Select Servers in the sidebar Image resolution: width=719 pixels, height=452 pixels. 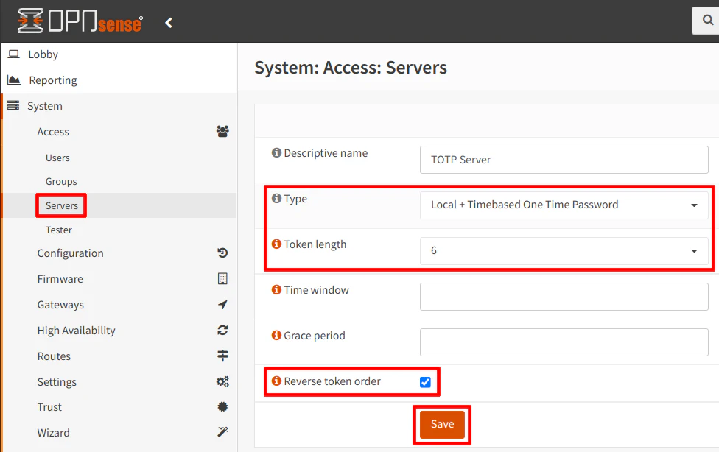(x=61, y=205)
